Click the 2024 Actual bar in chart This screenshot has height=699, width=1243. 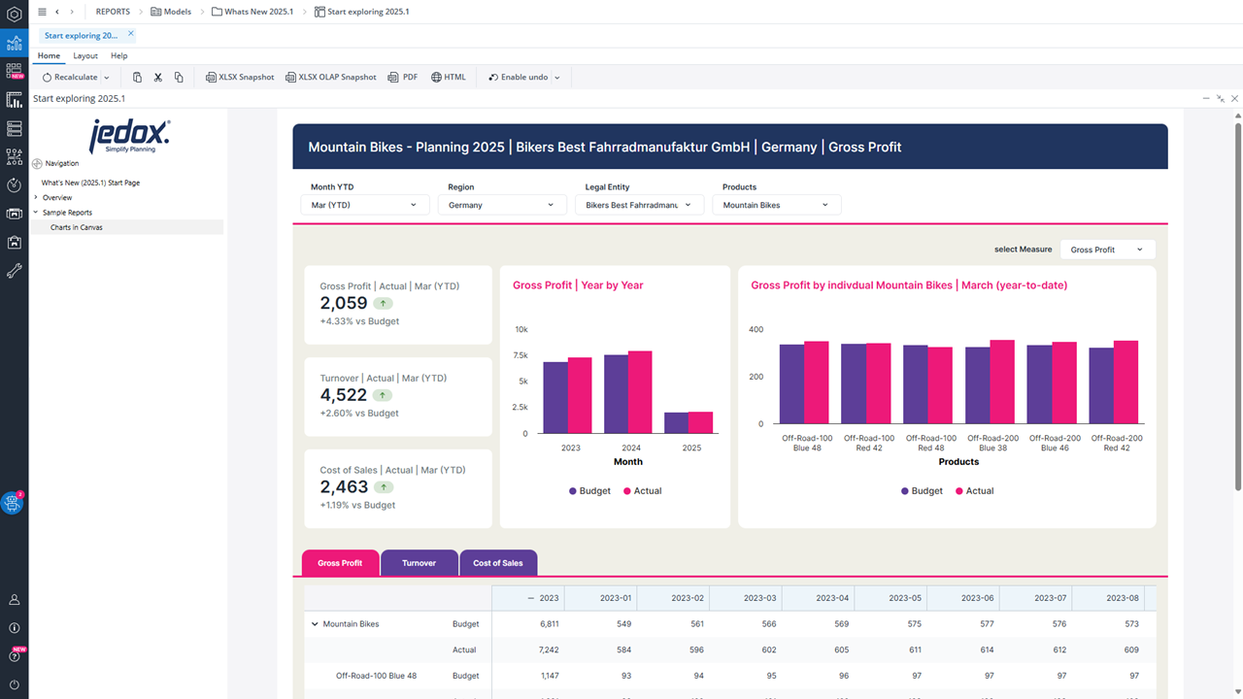tap(640, 392)
